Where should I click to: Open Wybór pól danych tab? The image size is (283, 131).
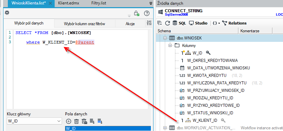[29, 23]
